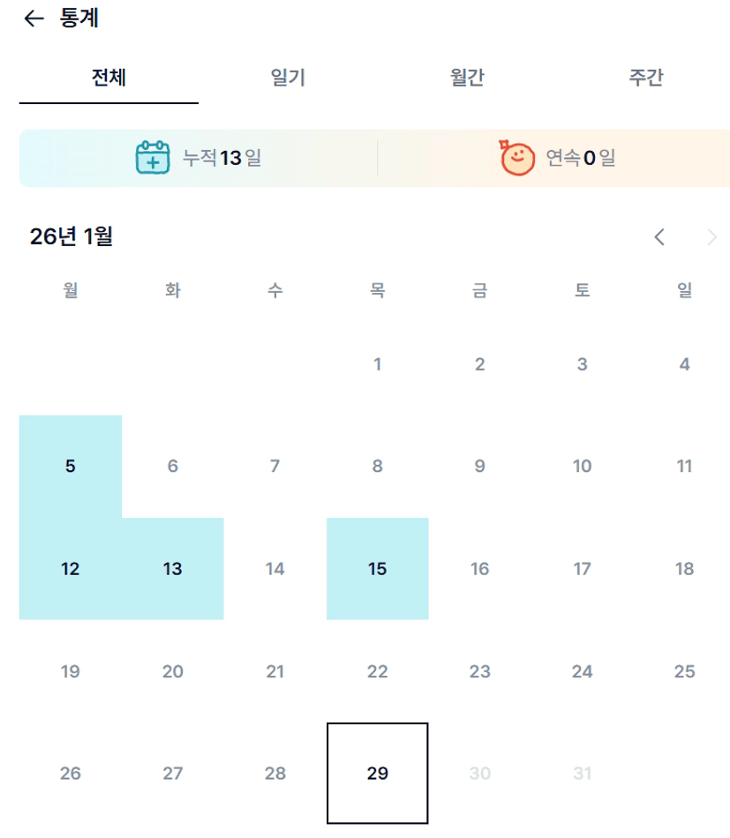Select date 18 in the Sunday column
Image resolution: width=730 pixels, height=838 pixels.
tap(684, 569)
